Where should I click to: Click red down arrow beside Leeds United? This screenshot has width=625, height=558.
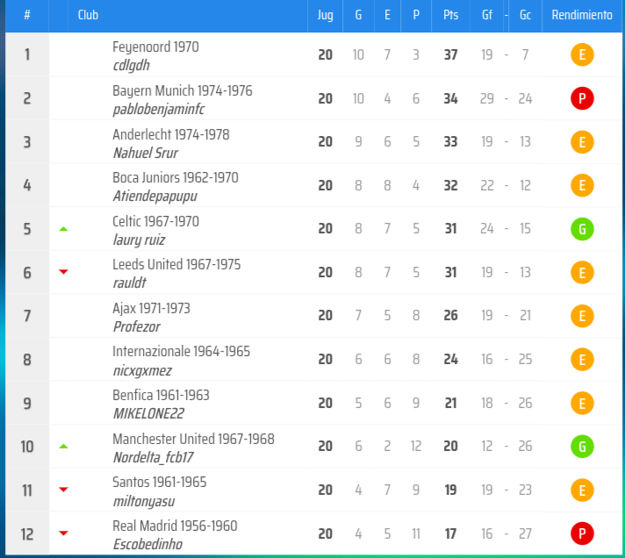63,272
